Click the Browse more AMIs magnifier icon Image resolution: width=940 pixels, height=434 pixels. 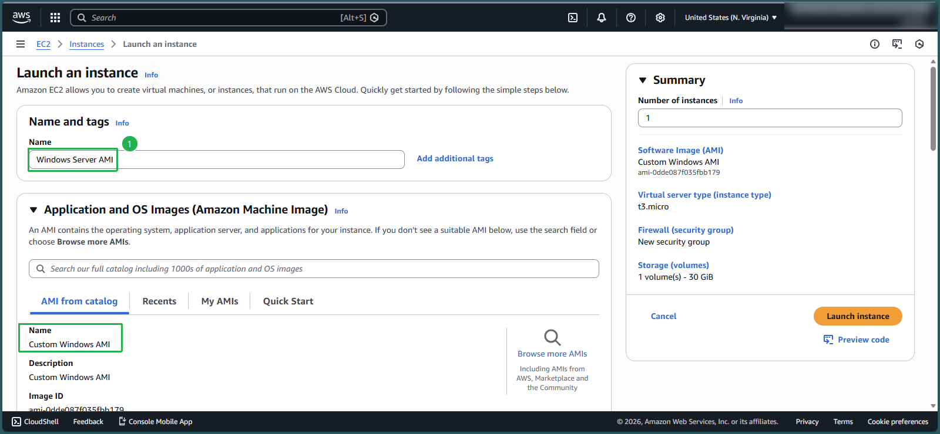point(552,337)
